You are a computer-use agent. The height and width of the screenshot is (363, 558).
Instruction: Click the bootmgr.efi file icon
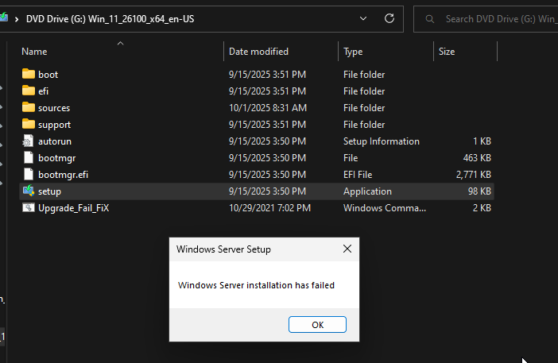click(29, 174)
